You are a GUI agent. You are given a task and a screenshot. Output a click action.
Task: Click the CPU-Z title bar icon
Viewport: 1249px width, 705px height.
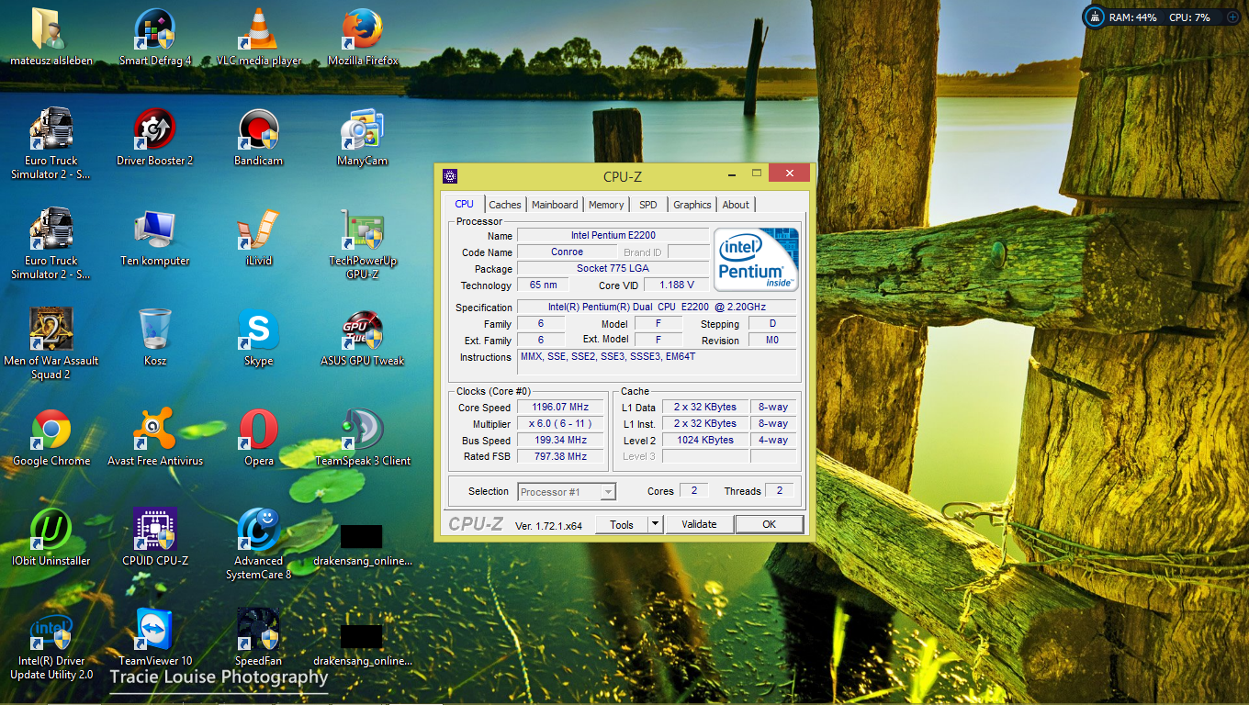tap(450, 176)
